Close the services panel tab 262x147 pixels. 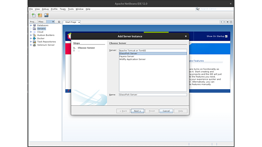53,22
